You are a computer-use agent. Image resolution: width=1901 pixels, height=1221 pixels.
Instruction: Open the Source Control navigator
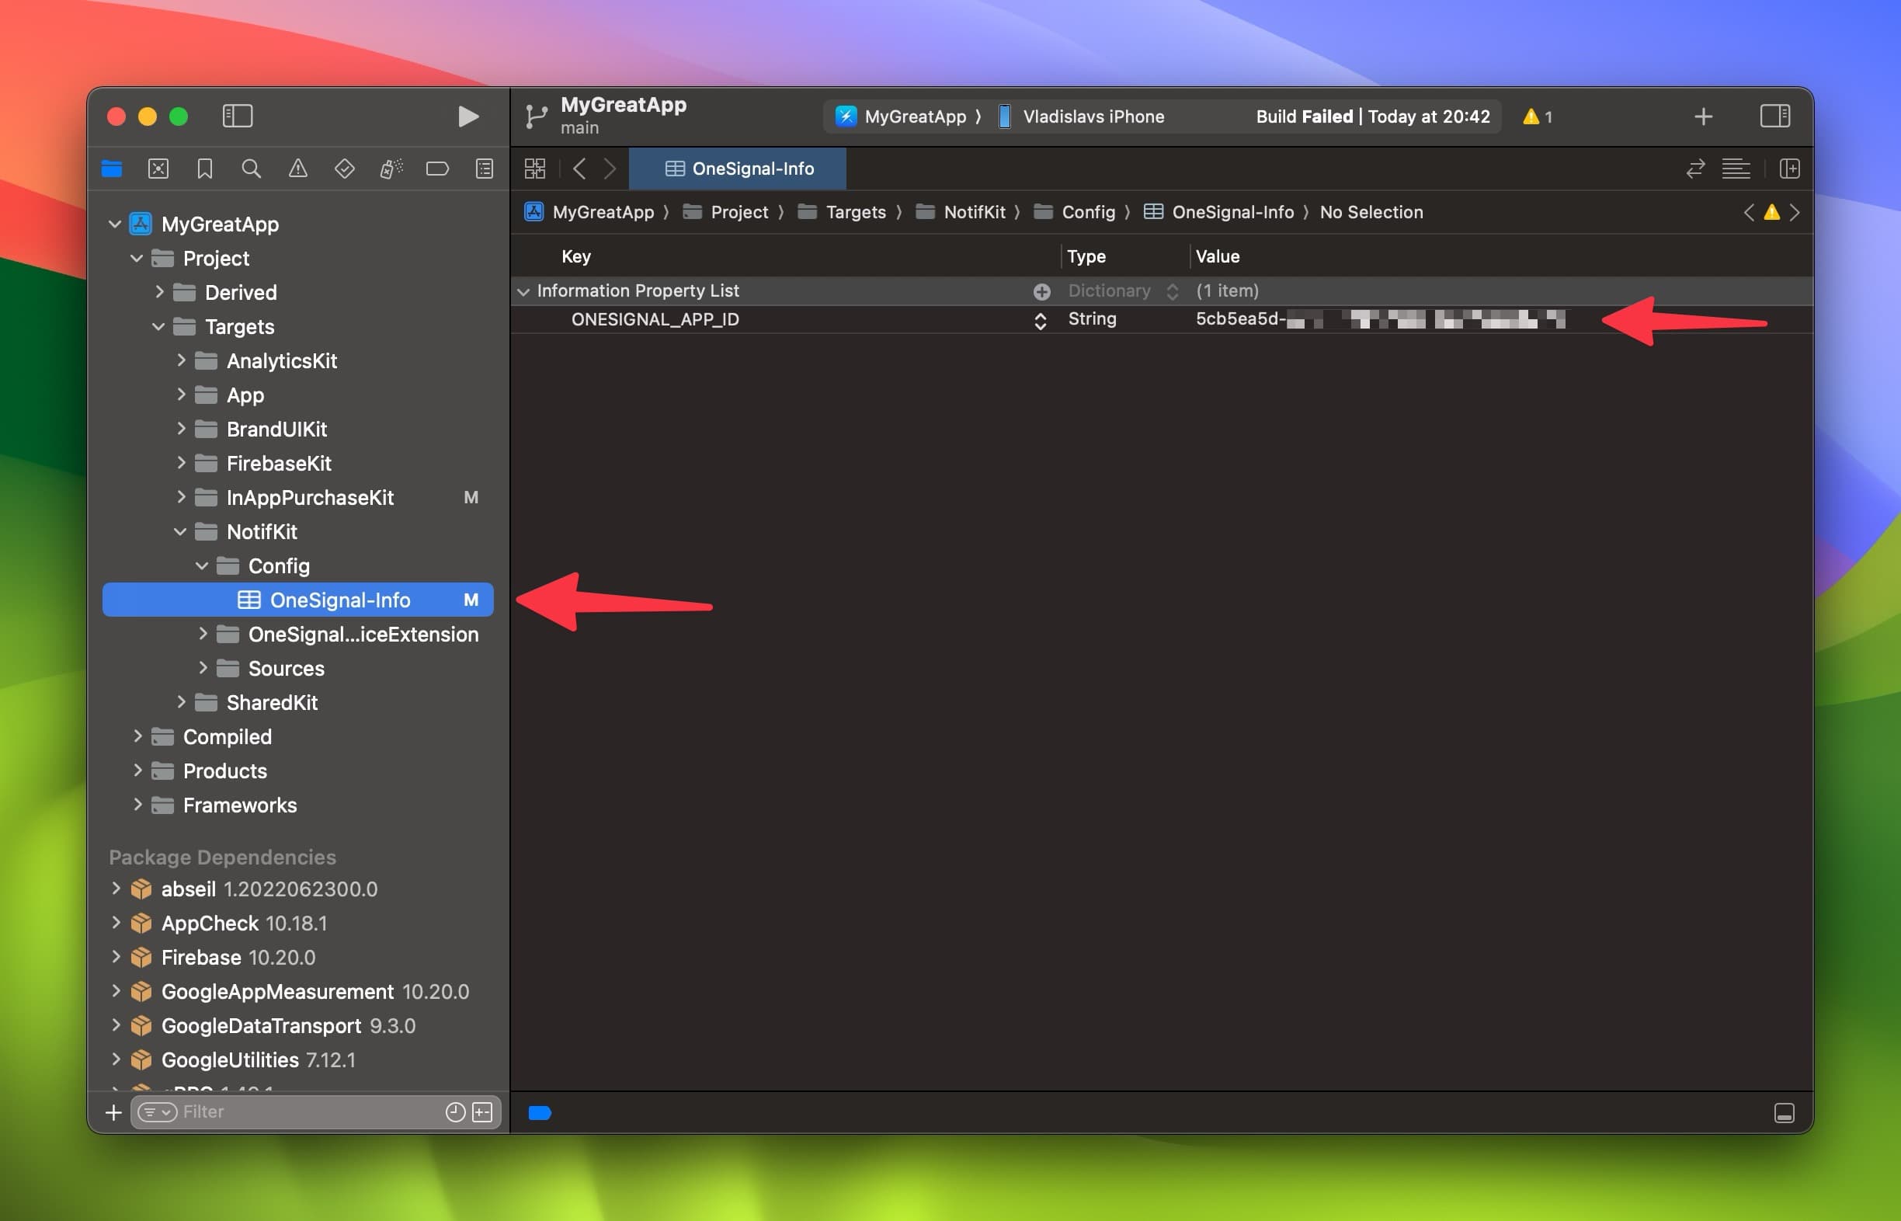158,168
